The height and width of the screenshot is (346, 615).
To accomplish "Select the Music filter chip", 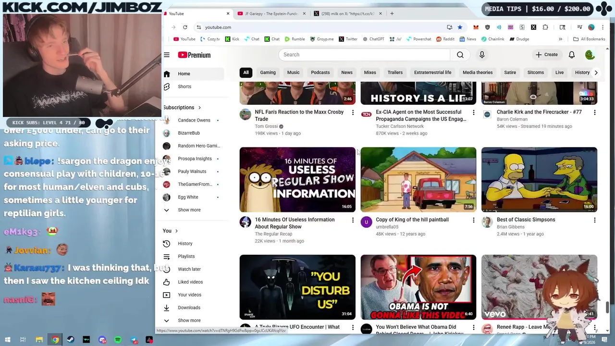I will pos(293,73).
